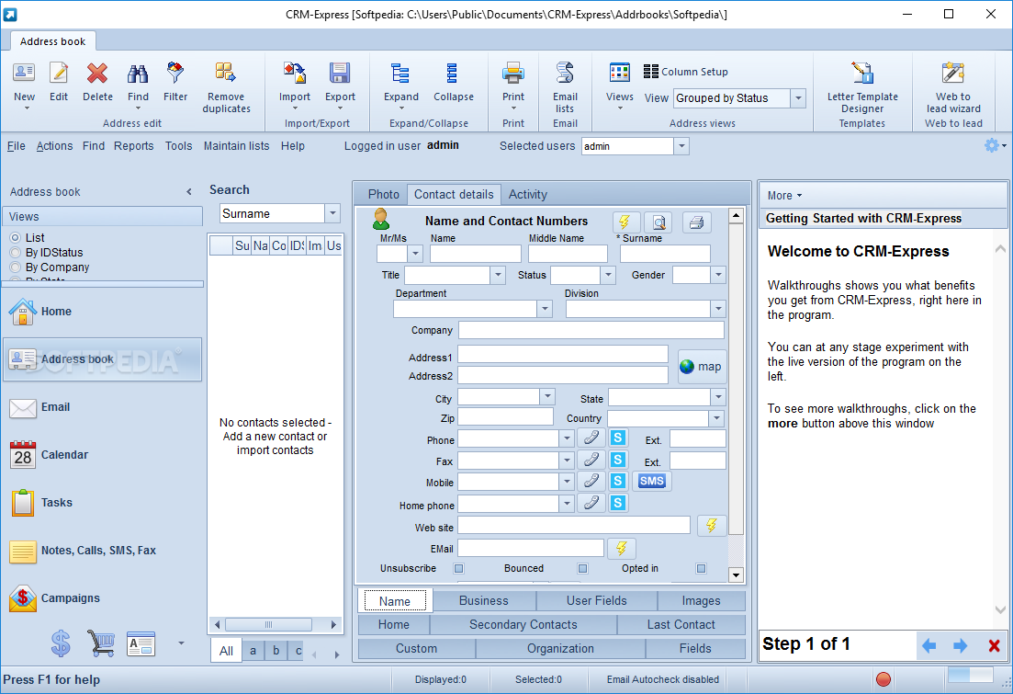This screenshot has width=1013, height=694.
Task: Open the Gender dropdown
Action: coord(718,276)
